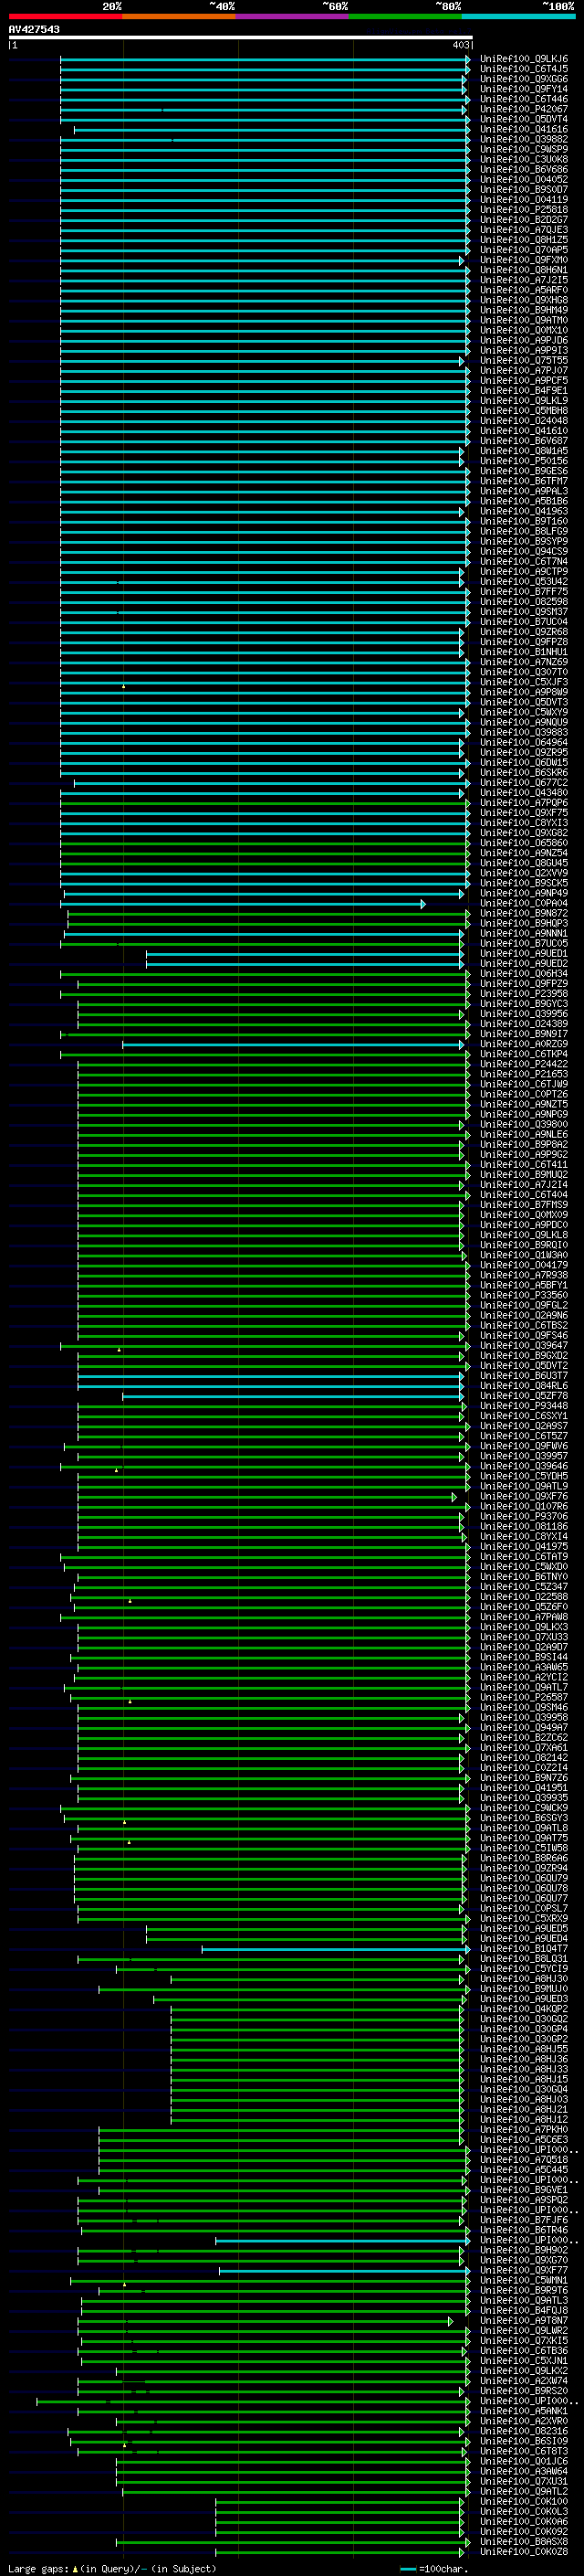Click label UniRef100_C0K0Z8
The width and height of the screenshot is (584, 2576).
point(524,2551)
